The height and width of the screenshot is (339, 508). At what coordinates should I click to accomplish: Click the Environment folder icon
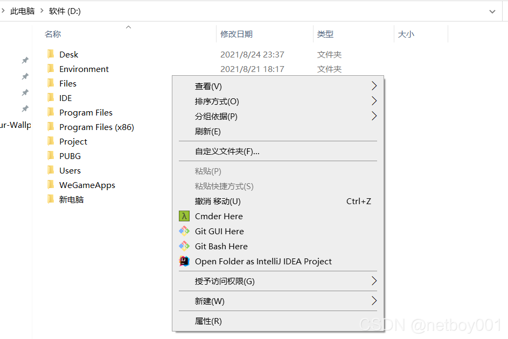click(51, 69)
